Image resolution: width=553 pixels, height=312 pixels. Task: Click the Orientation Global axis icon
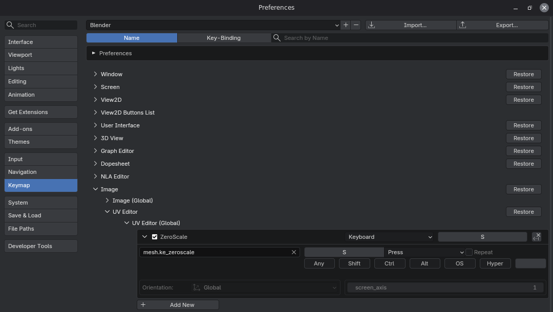(x=197, y=287)
